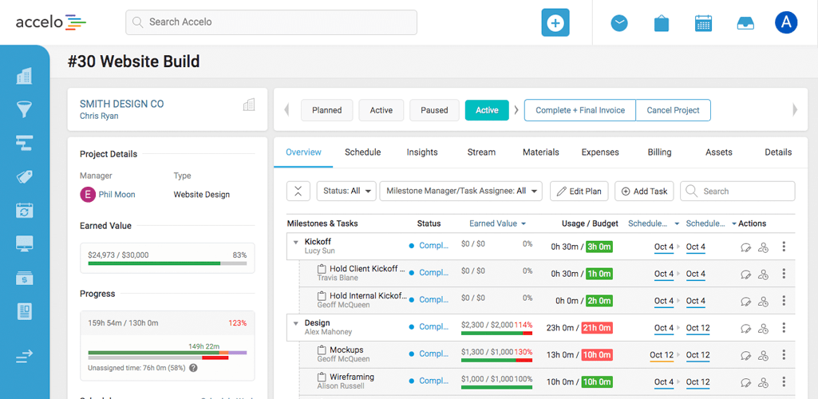Image resolution: width=818 pixels, height=399 pixels.
Task: Switch to the Schedule tab
Action: 362,152
